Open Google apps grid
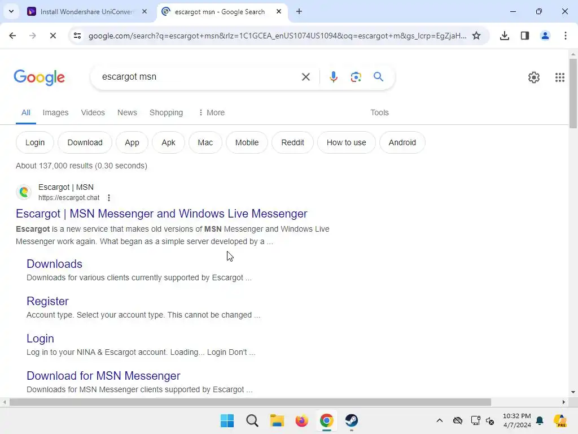 click(559, 77)
